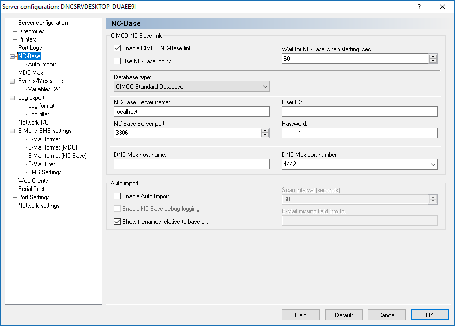Screen dimensions: 455x326
Task: Confirm settings with OK button
Action: tap(430, 315)
